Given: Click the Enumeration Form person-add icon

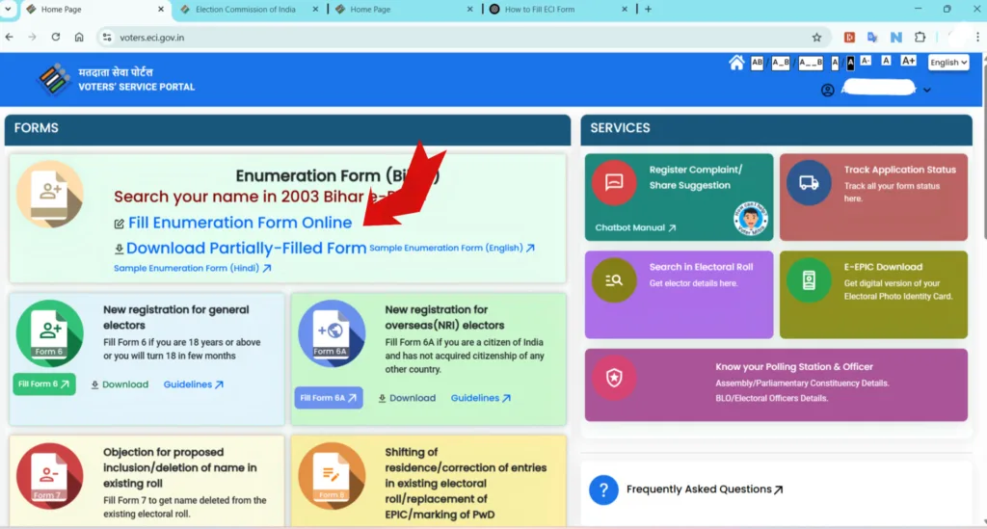Looking at the screenshot, I should click(50, 195).
